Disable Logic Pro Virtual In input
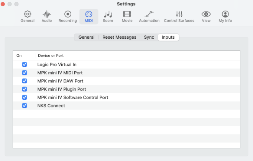The image size is (253, 161). [25, 64]
